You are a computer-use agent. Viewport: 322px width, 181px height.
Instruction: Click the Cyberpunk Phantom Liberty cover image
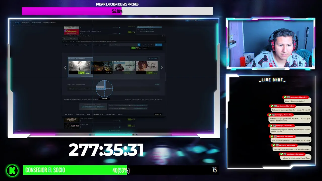click(71, 32)
